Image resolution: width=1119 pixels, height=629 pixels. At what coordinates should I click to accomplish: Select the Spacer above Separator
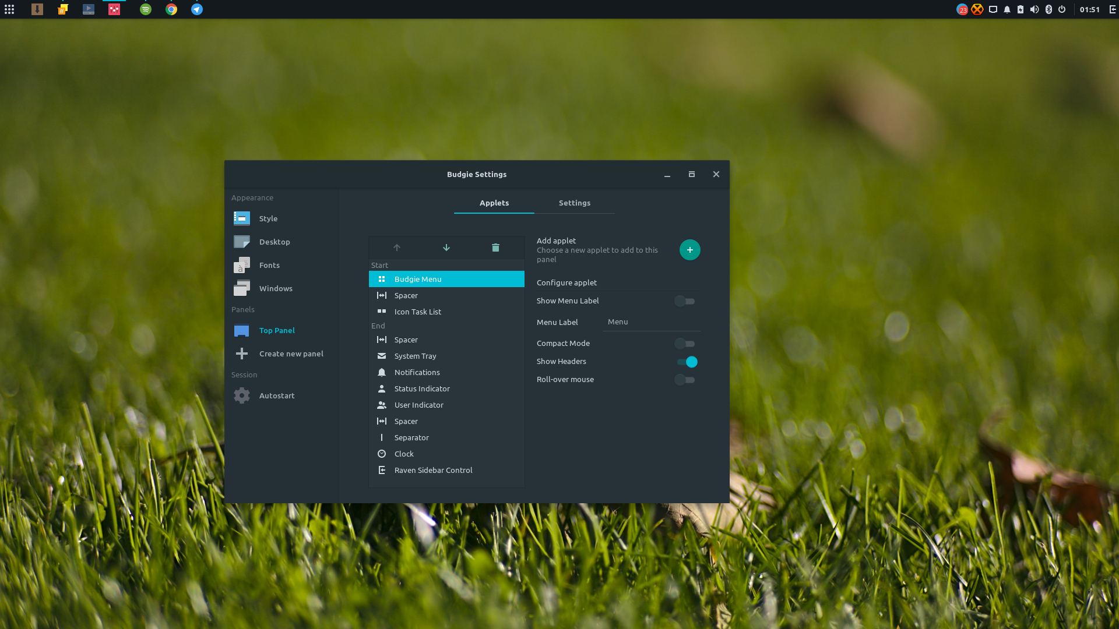(x=446, y=421)
